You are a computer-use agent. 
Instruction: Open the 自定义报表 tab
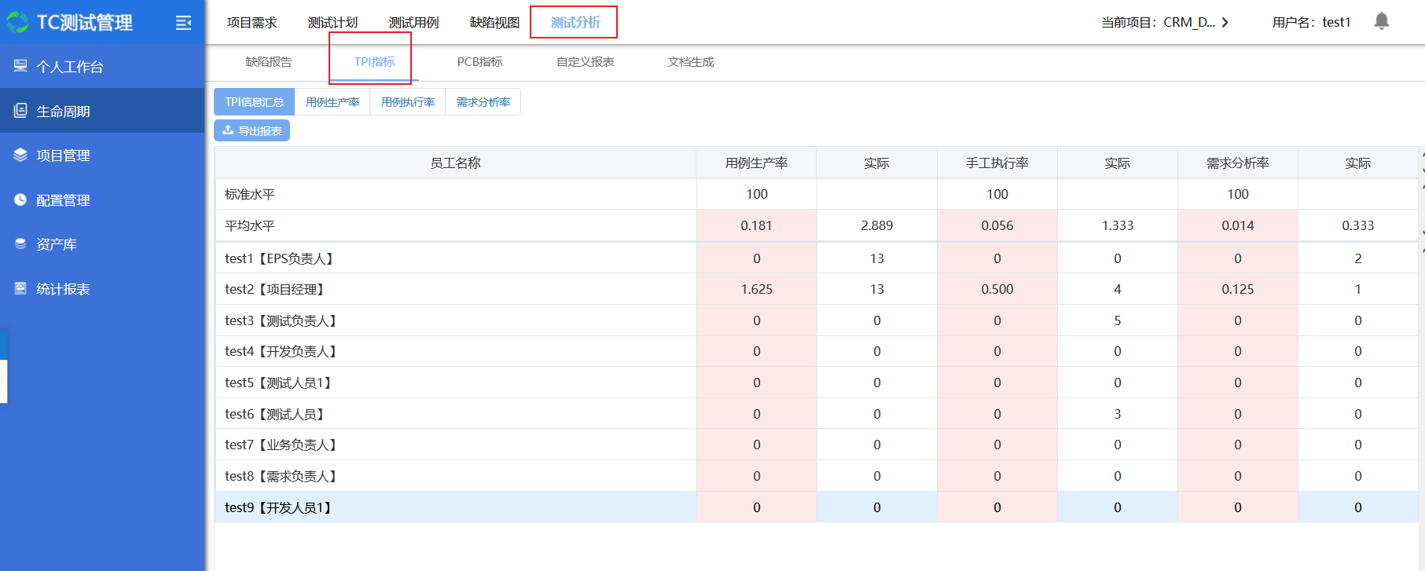[x=585, y=62]
